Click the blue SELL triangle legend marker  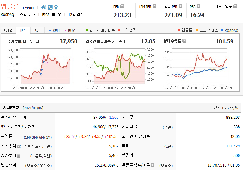pyautogui.click(x=50, y=30)
